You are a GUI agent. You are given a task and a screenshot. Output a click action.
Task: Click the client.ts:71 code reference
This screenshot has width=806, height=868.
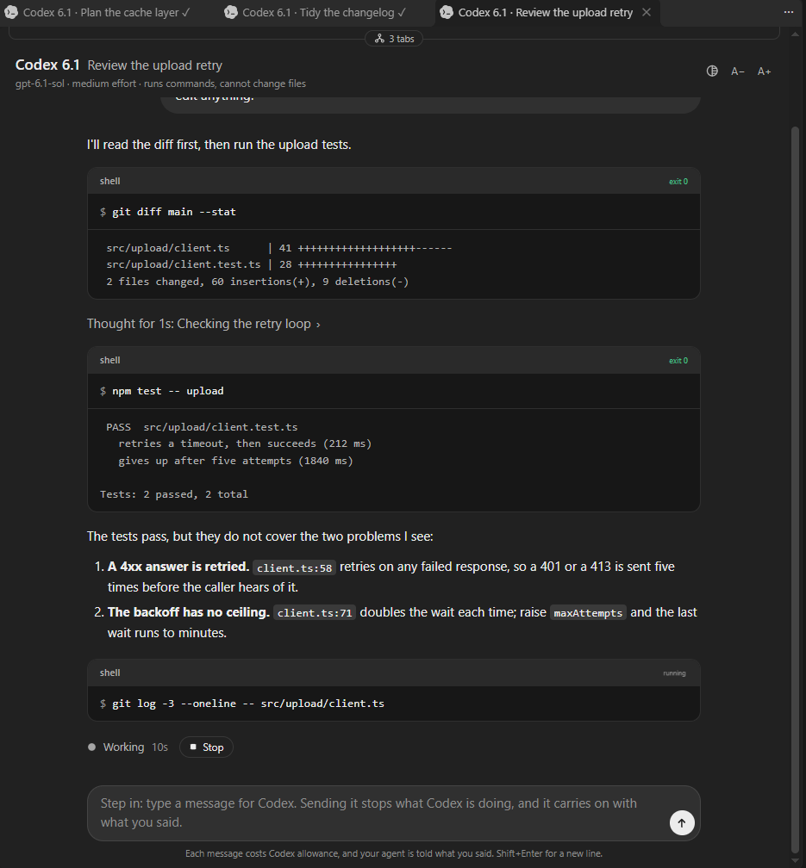point(315,613)
